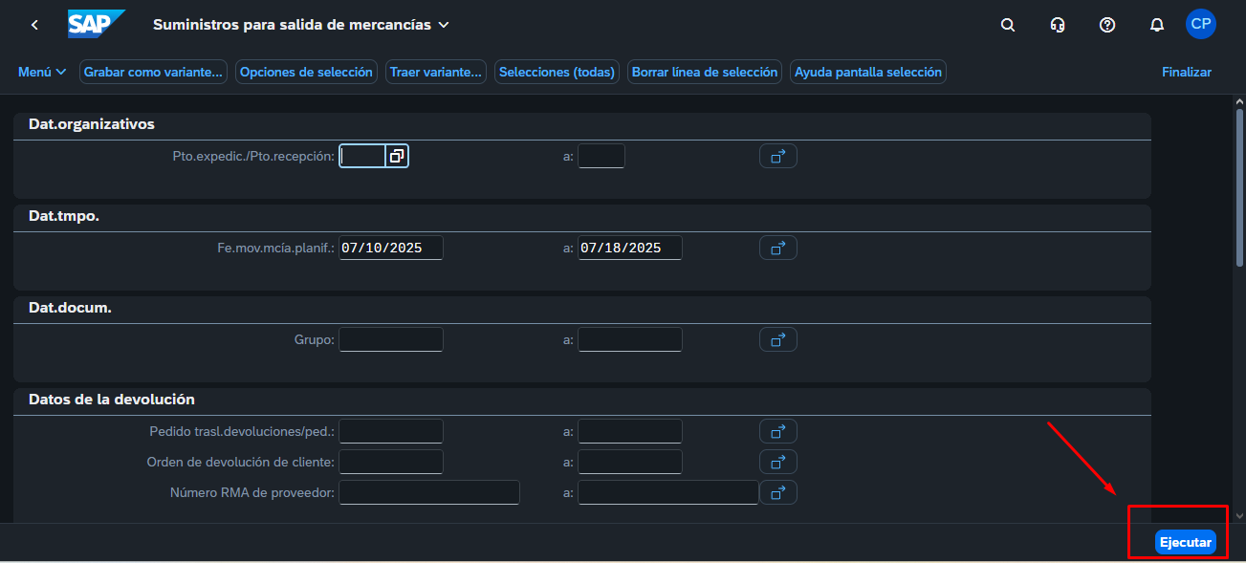Open notifications bell icon
1246x563 pixels.
(1156, 25)
